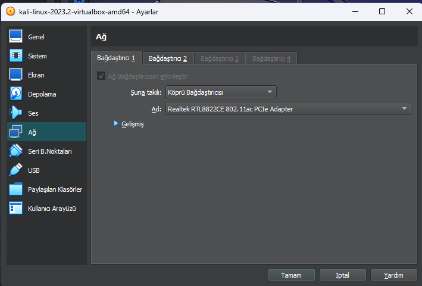Close the Ayarlar window

(409, 11)
